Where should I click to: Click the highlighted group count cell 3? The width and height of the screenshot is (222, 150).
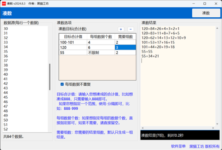[125, 48]
